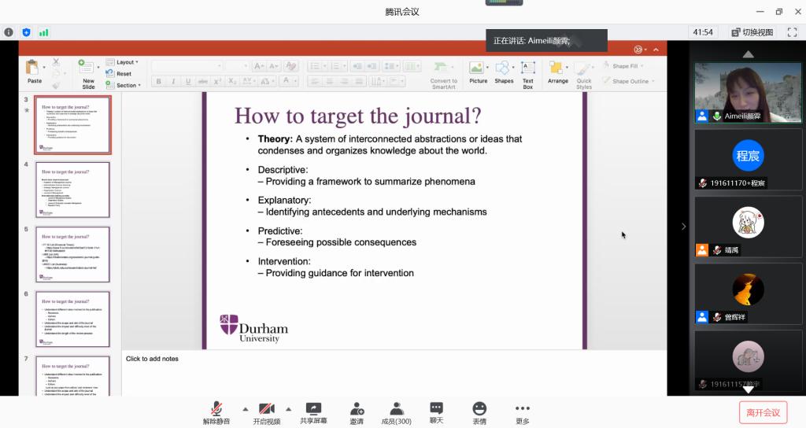Toggle Bold formatting in the ribbon

(x=158, y=82)
